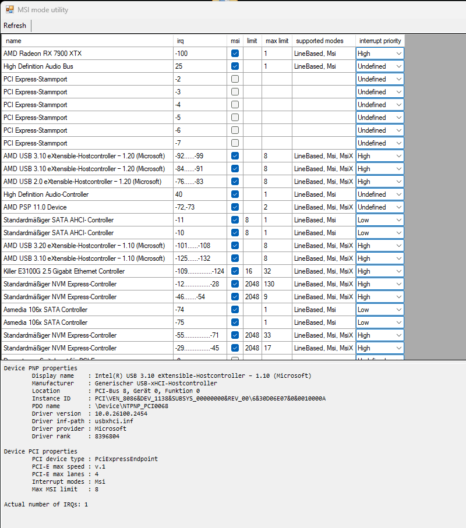Click max limit cell 32 in Killer E3100G row
The image size is (466, 528).
277,271
